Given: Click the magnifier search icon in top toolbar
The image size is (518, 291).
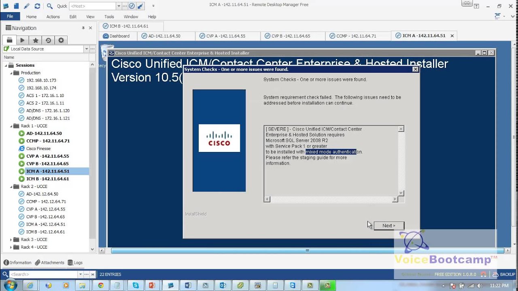Looking at the screenshot, I should 50,6.
